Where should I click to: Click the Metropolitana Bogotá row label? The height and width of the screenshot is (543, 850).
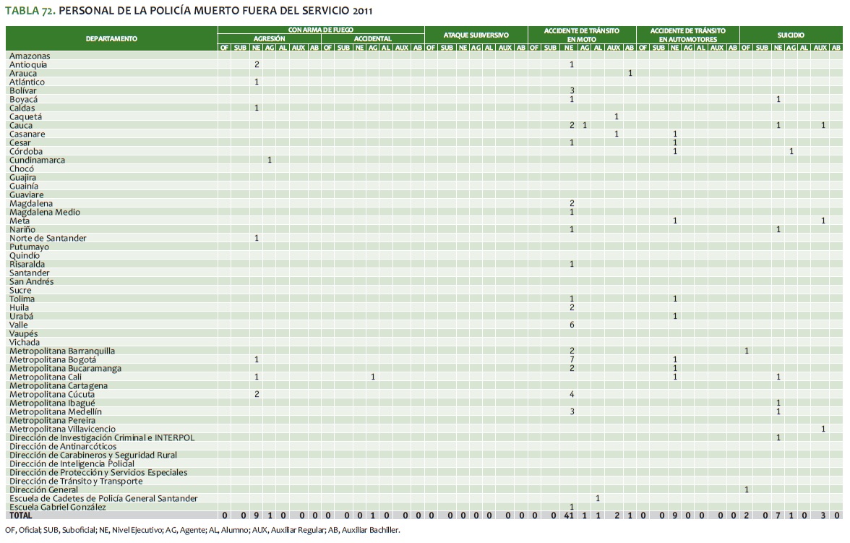[52, 359]
